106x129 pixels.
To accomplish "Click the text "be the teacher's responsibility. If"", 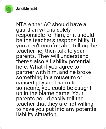I will (x=56, y=40).
